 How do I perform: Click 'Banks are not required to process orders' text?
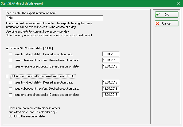coord(34,108)
